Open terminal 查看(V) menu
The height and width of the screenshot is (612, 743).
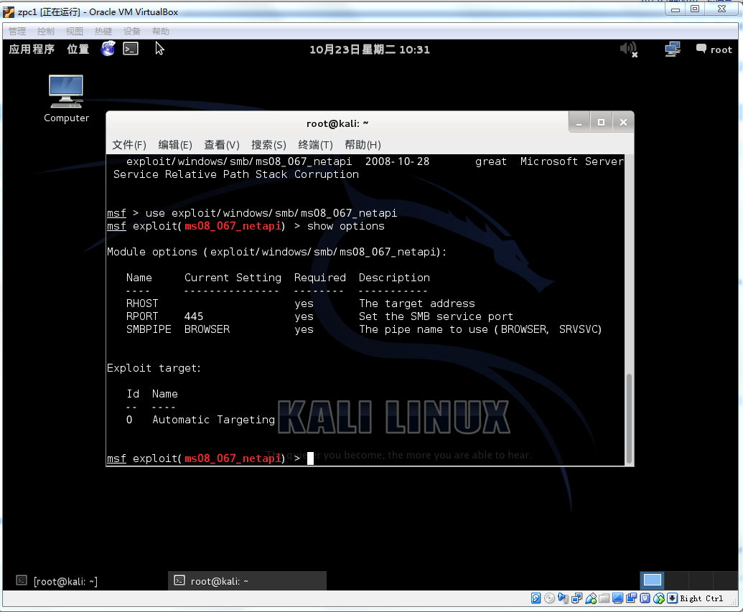coord(221,145)
